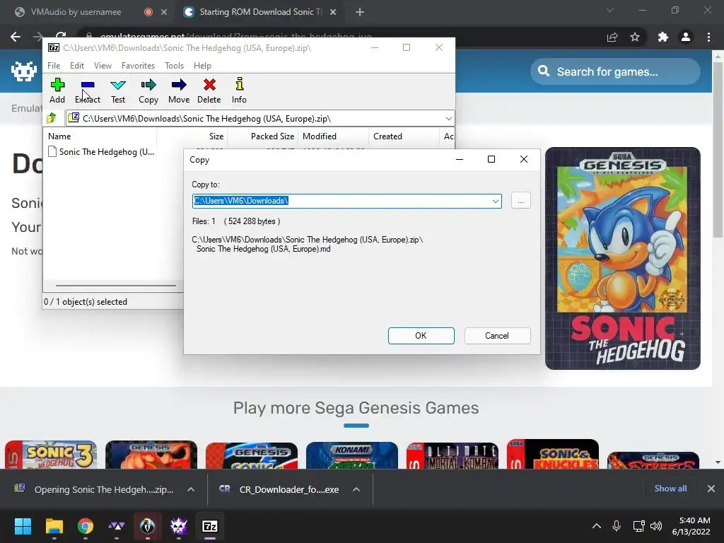
Task: Click the Search for games field
Action: pyautogui.click(x=616, y=71)
